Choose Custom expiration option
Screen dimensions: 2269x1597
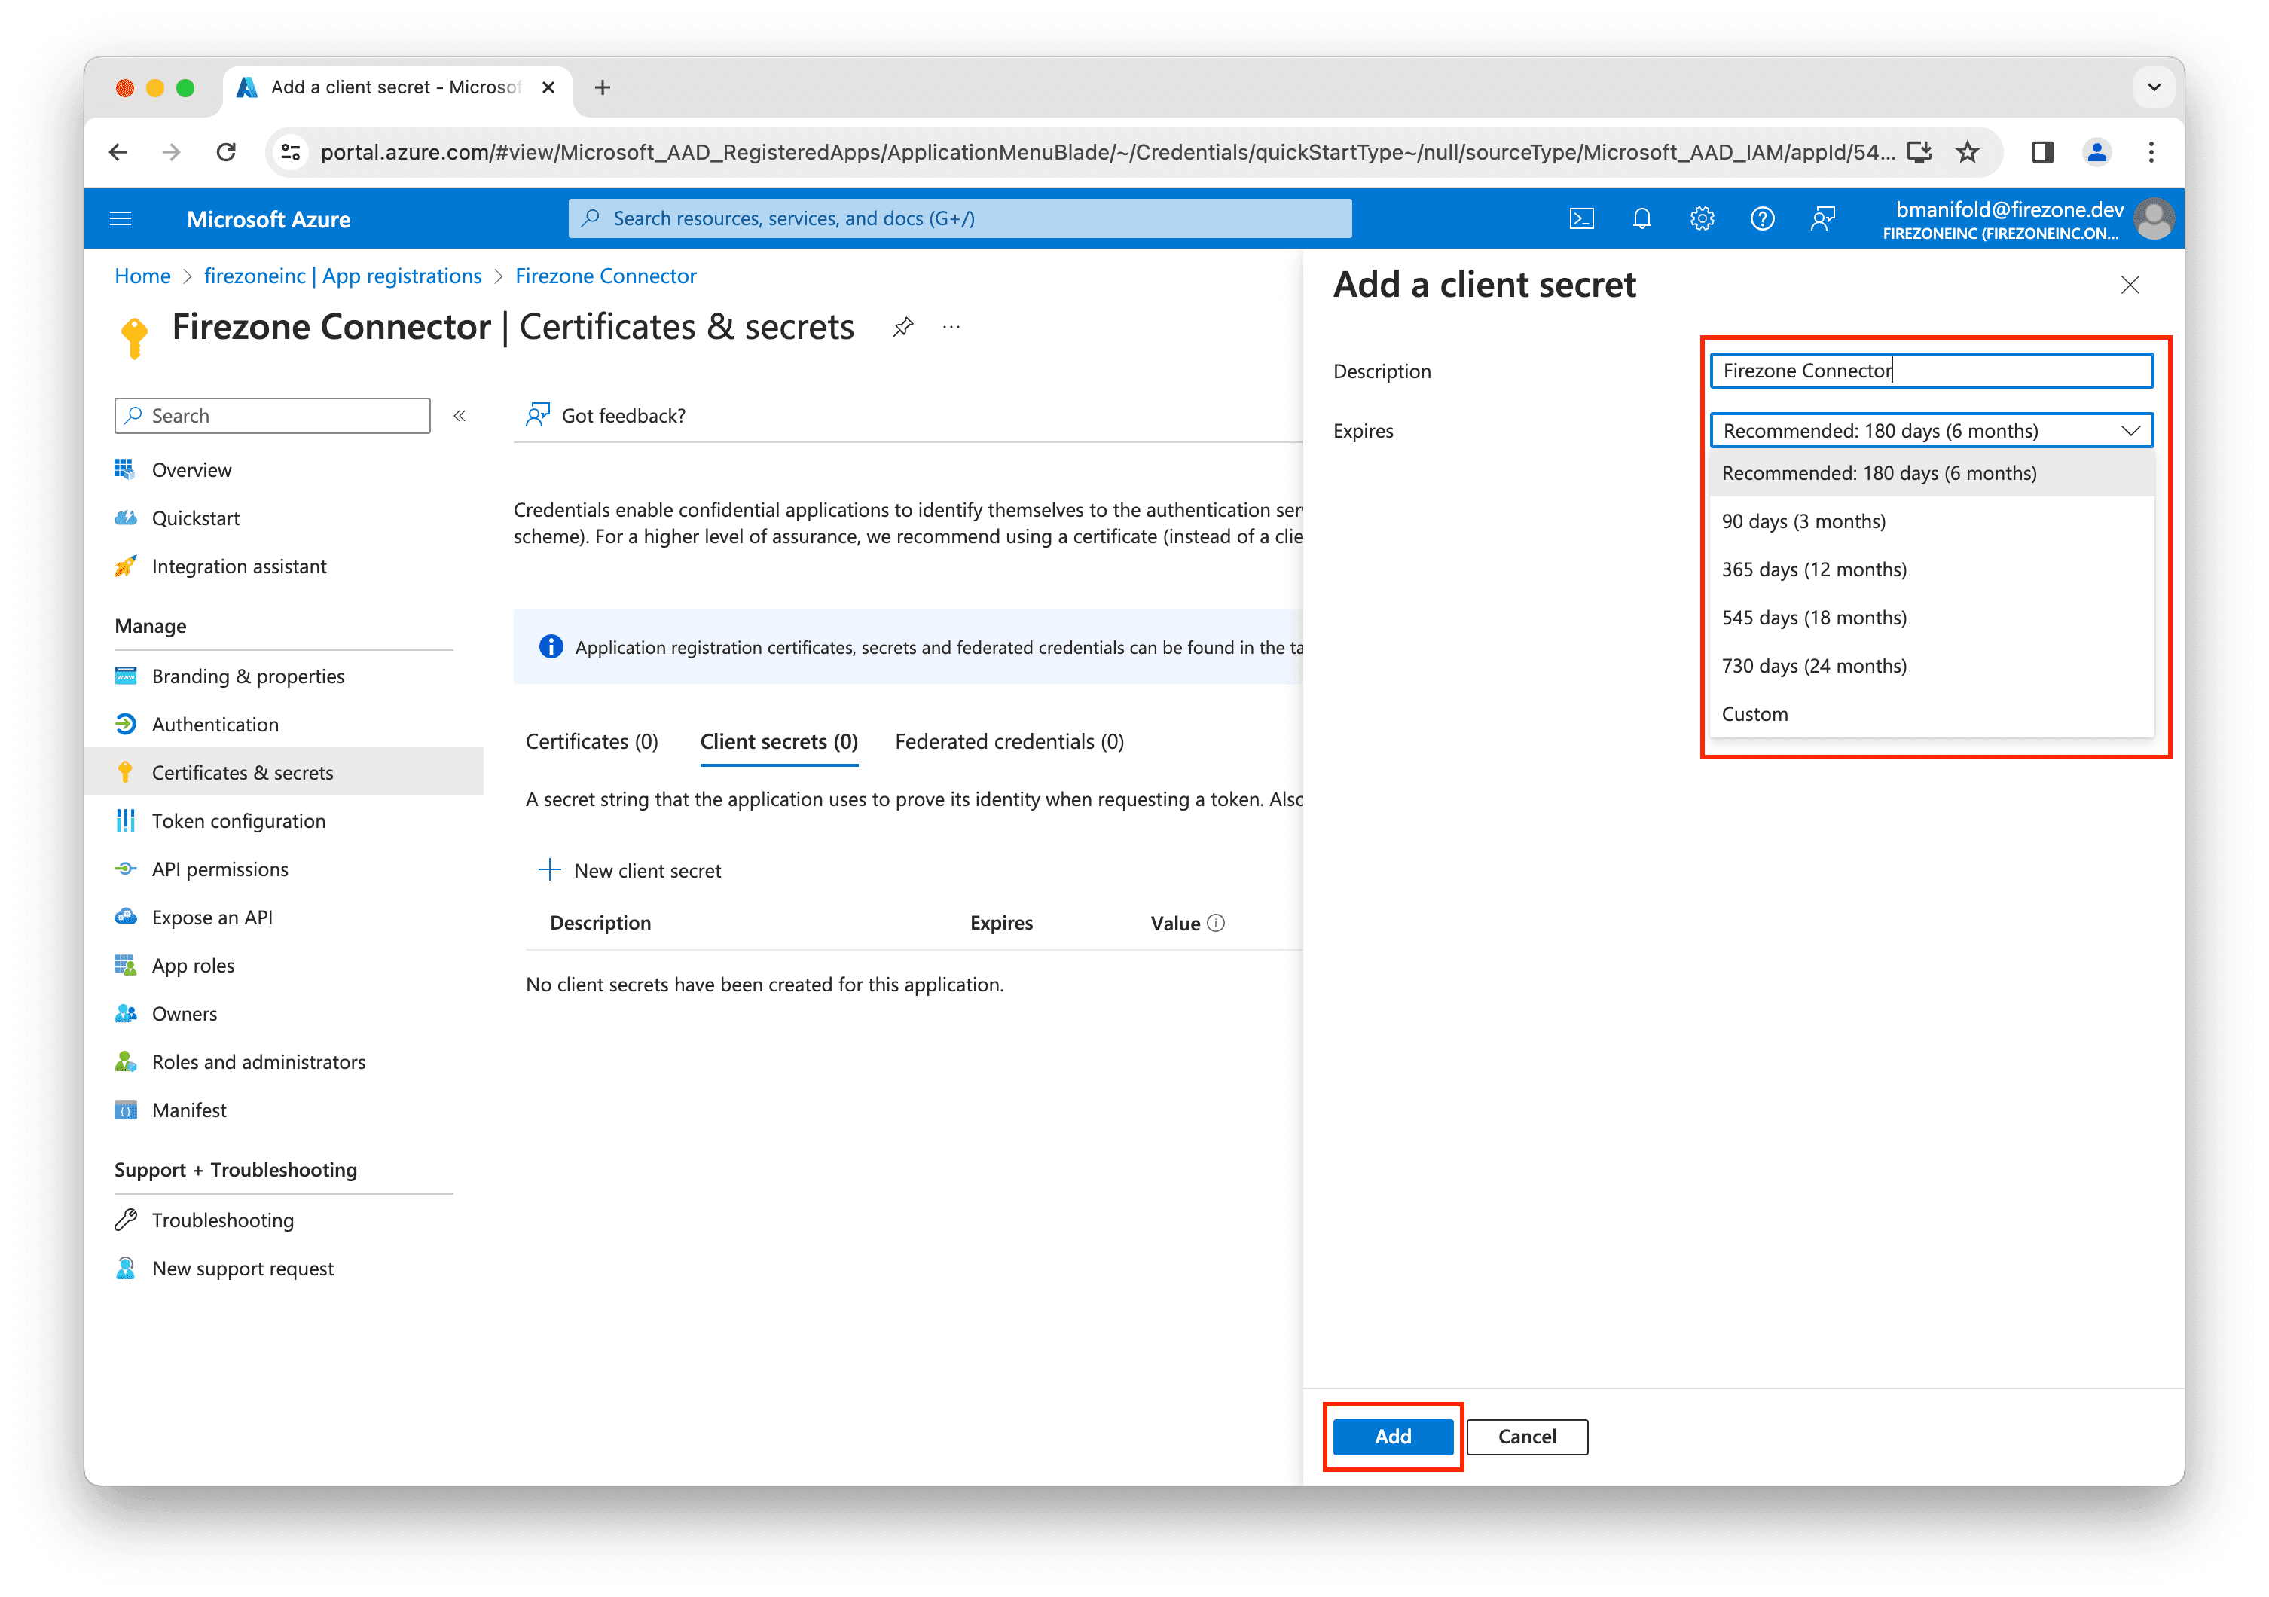pyautogui.click(x=1754, y=714)
